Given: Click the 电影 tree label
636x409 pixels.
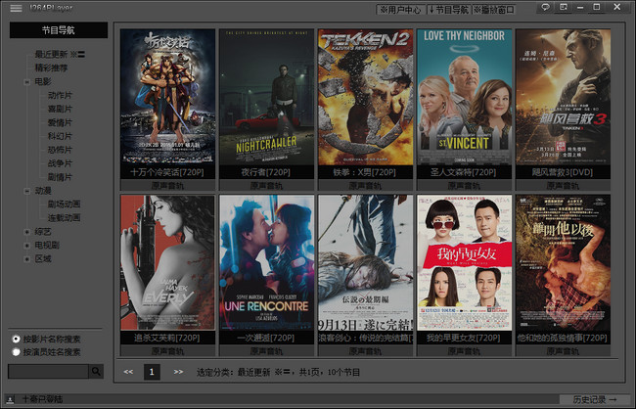Looking at the screenshot, I should pyautogui.click(x=43, y=81).
